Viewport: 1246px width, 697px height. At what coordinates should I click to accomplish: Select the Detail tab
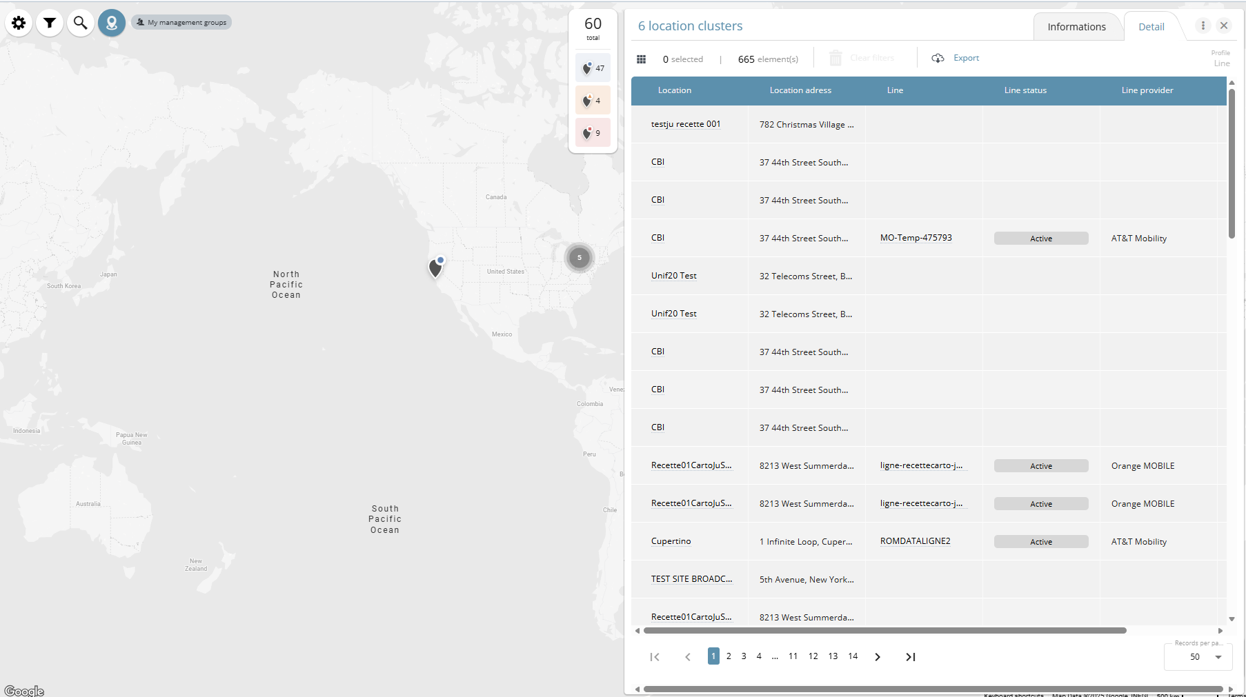click(x=1151, y=27)
